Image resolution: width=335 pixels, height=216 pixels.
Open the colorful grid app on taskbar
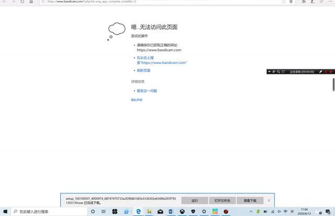[215, 211]
